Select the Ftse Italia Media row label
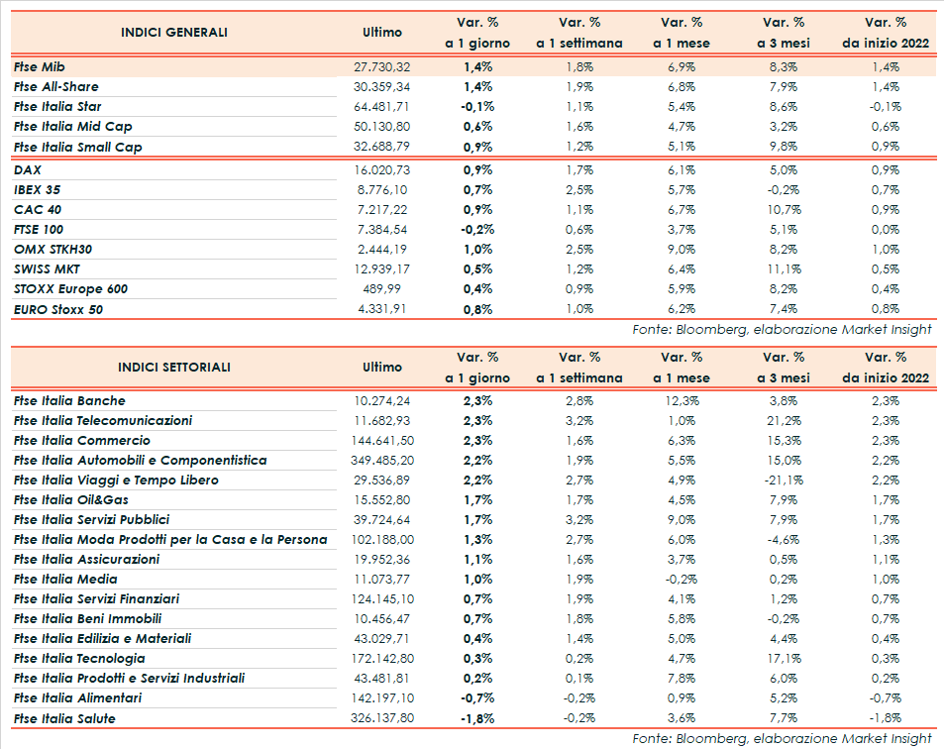 pos(65,580)
